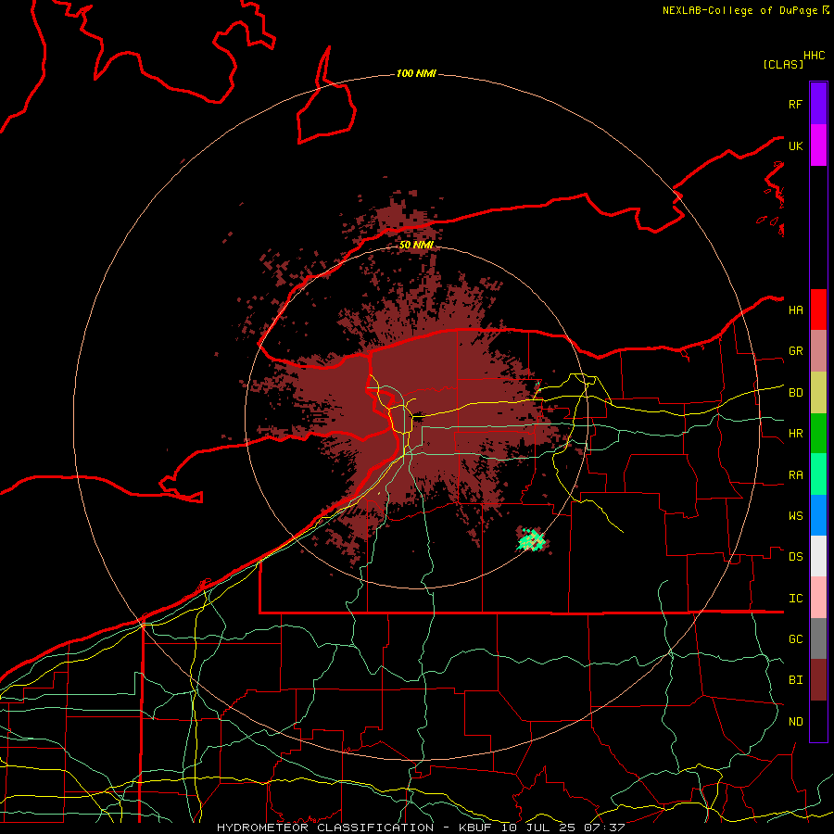834x834 pixels.
Task: Click the IC light pink legend swatch
Action: 818,598
